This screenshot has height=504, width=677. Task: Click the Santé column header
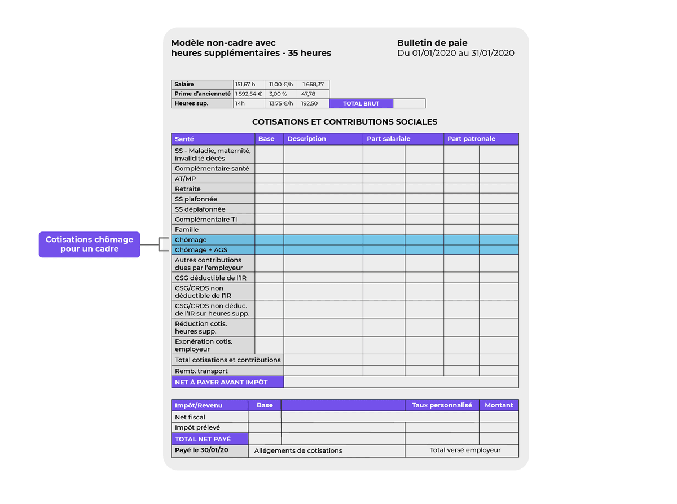[x=213, y=139]
